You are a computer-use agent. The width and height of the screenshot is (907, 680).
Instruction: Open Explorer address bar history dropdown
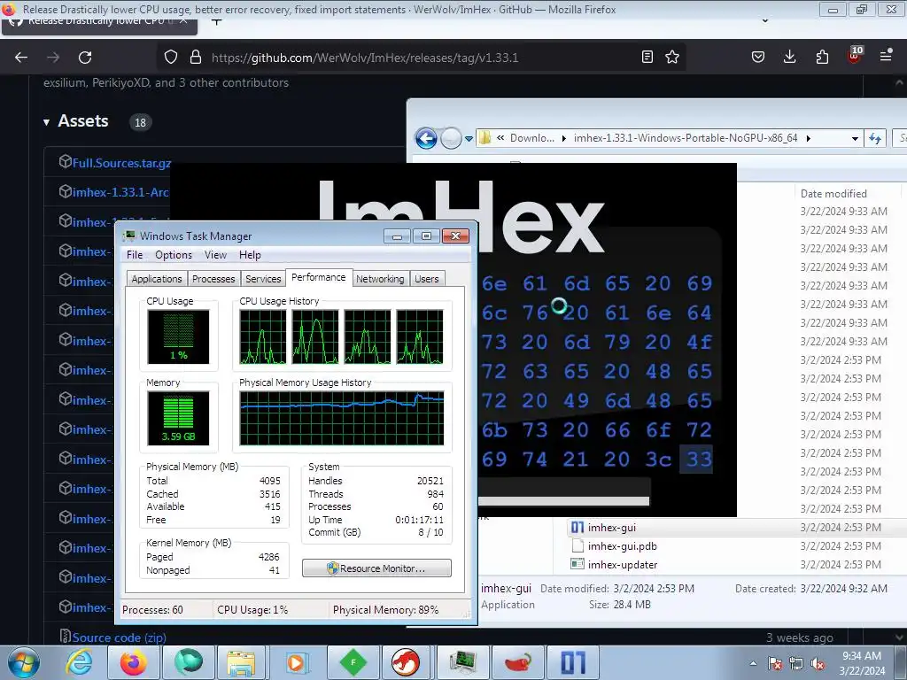click(855, 139)
